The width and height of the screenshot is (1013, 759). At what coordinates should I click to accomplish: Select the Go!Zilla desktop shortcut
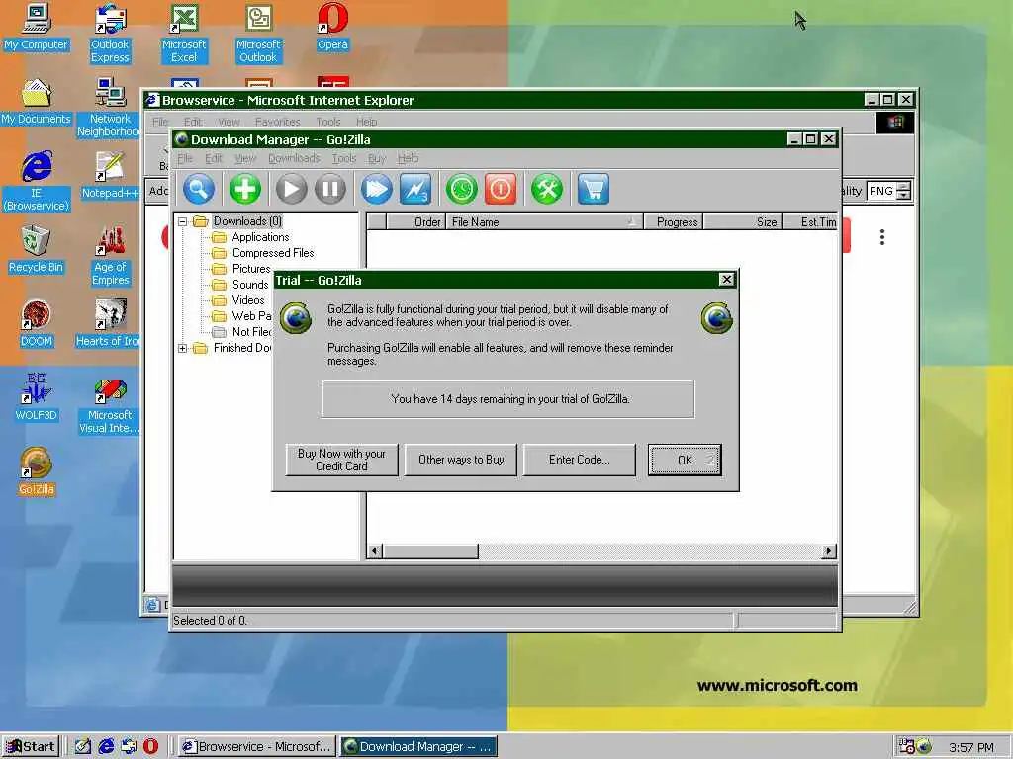point(37,472)
